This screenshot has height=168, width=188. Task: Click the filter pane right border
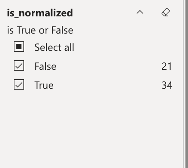click(184, 84)
